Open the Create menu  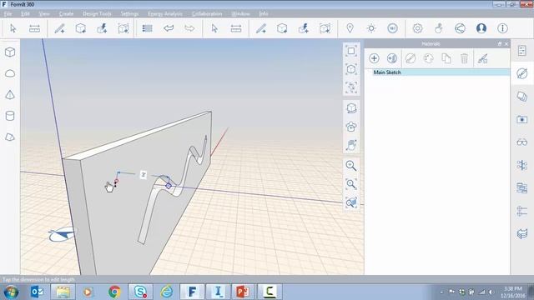click(x=66, y=13)
